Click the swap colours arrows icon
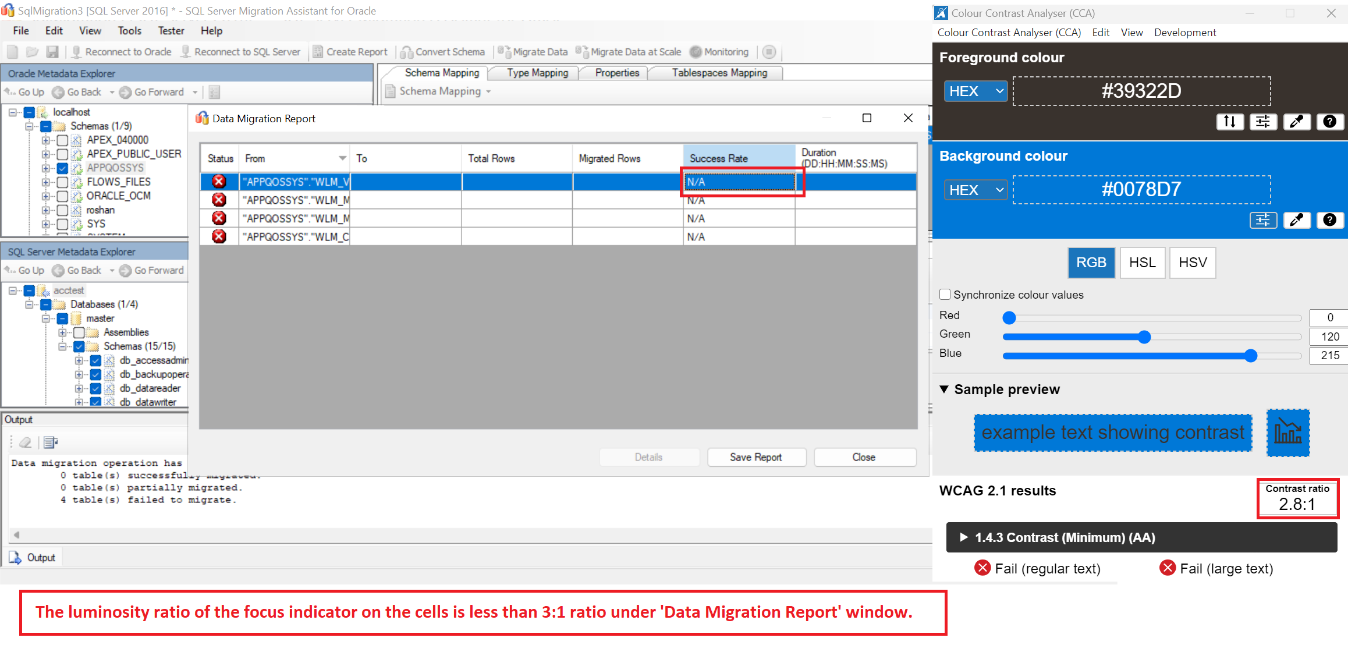1348x666 pixels. click(1230, 121)
